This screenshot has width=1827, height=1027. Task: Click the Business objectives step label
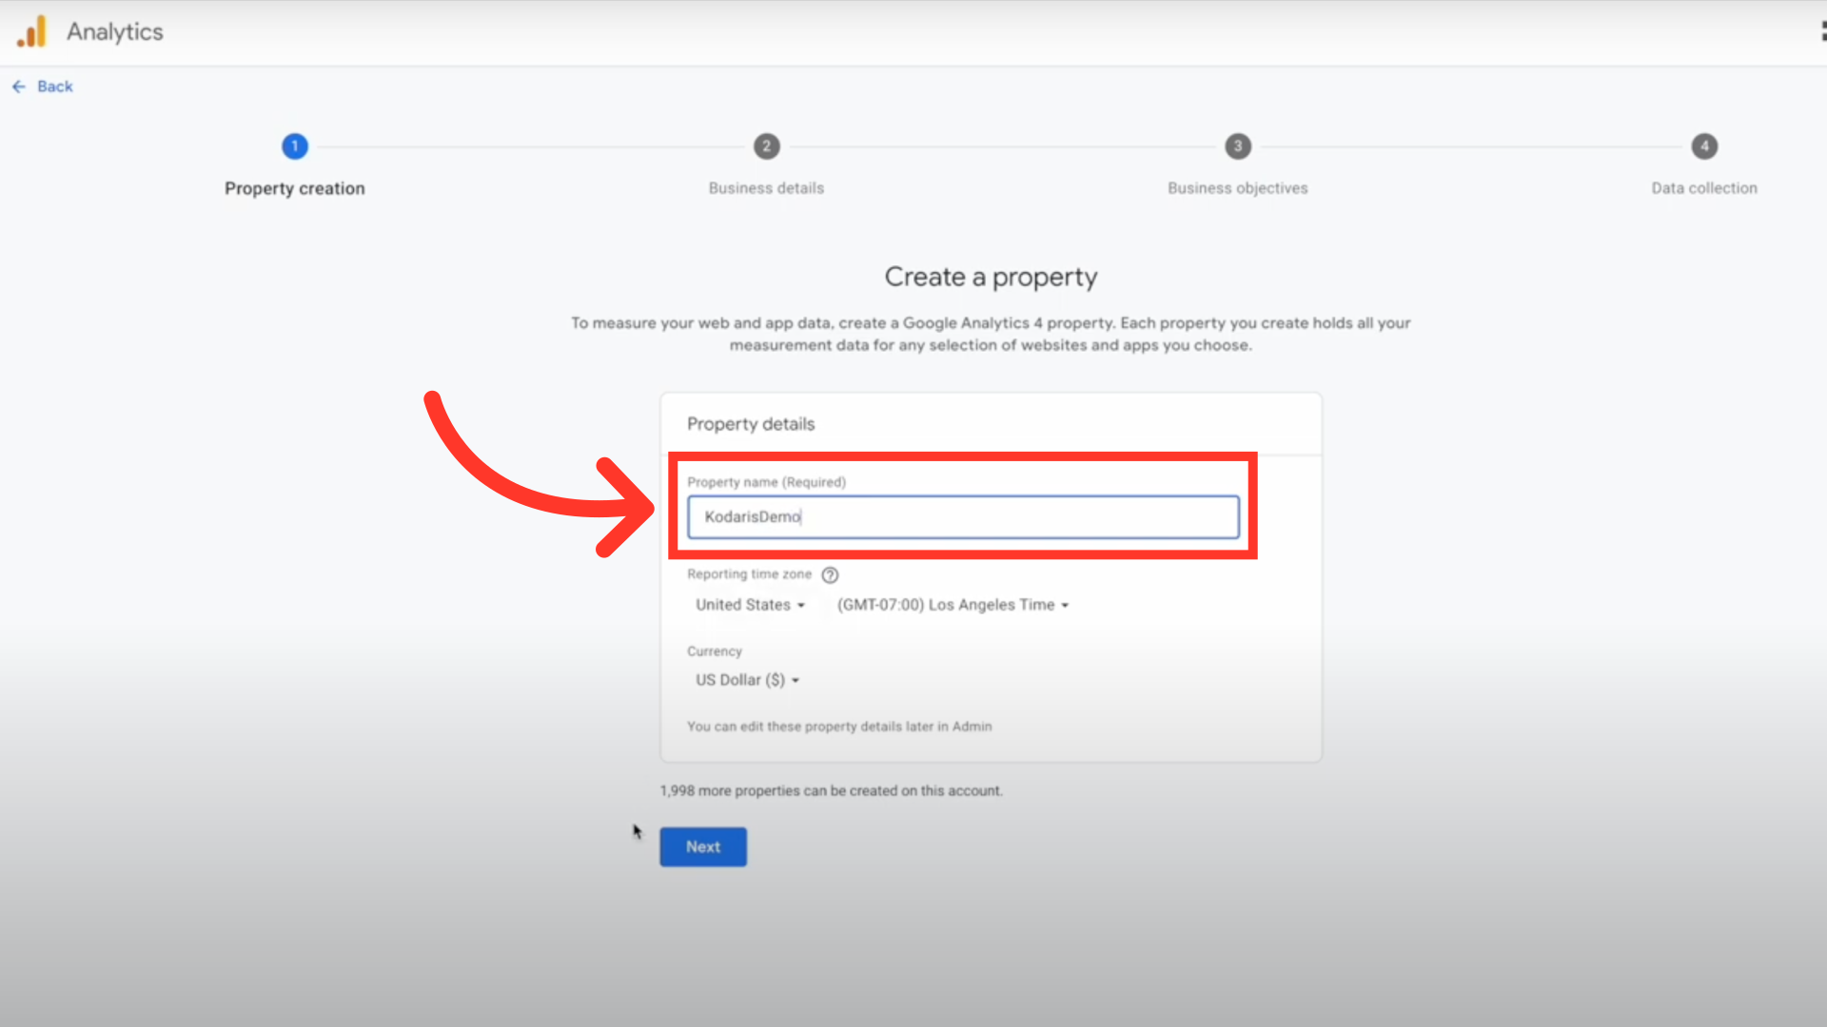(x=1237, y=188)
